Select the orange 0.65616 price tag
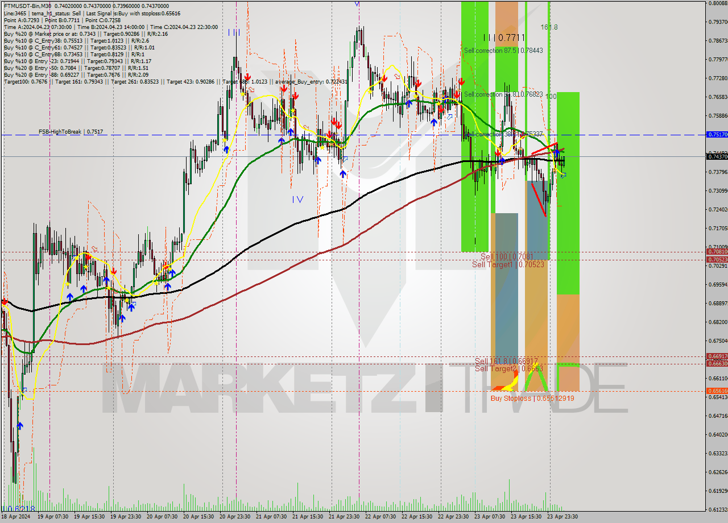 (717, 391)
